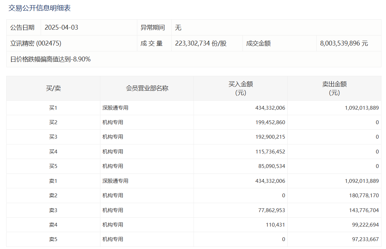Click the 买/卖 column header
This screenshot has width=386, height=249.
(x=53, y=88)
